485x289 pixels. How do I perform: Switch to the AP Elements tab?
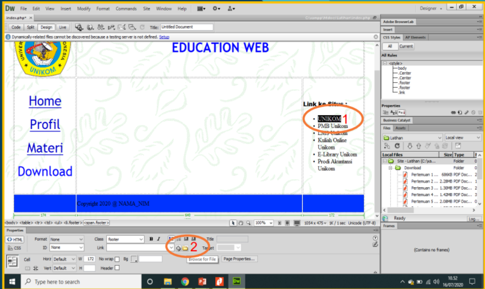pos(415,37)
